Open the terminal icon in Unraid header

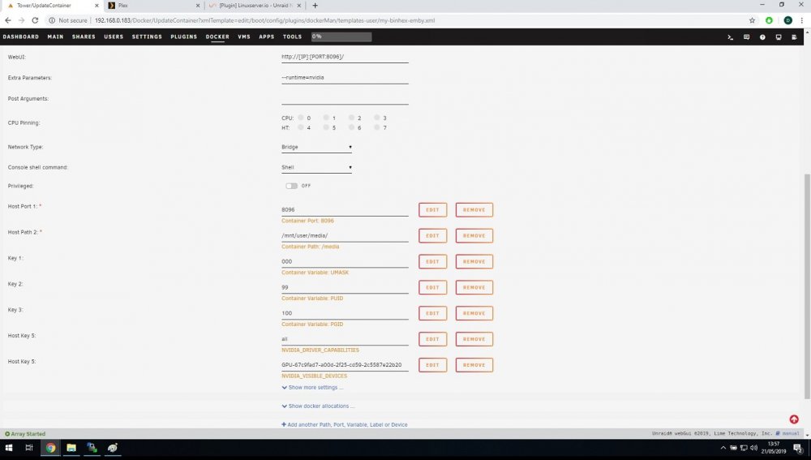click(x=731, y=37)
